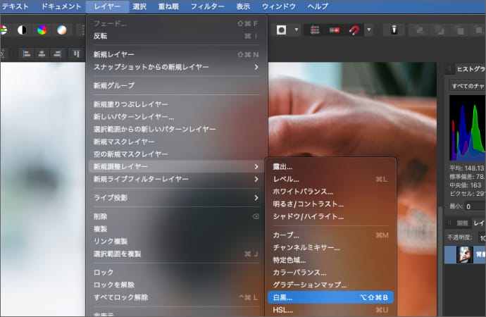The width and height of the screenshot is (486, 317).
Task: Click the assistant manager icon
Action: [394, 30]
